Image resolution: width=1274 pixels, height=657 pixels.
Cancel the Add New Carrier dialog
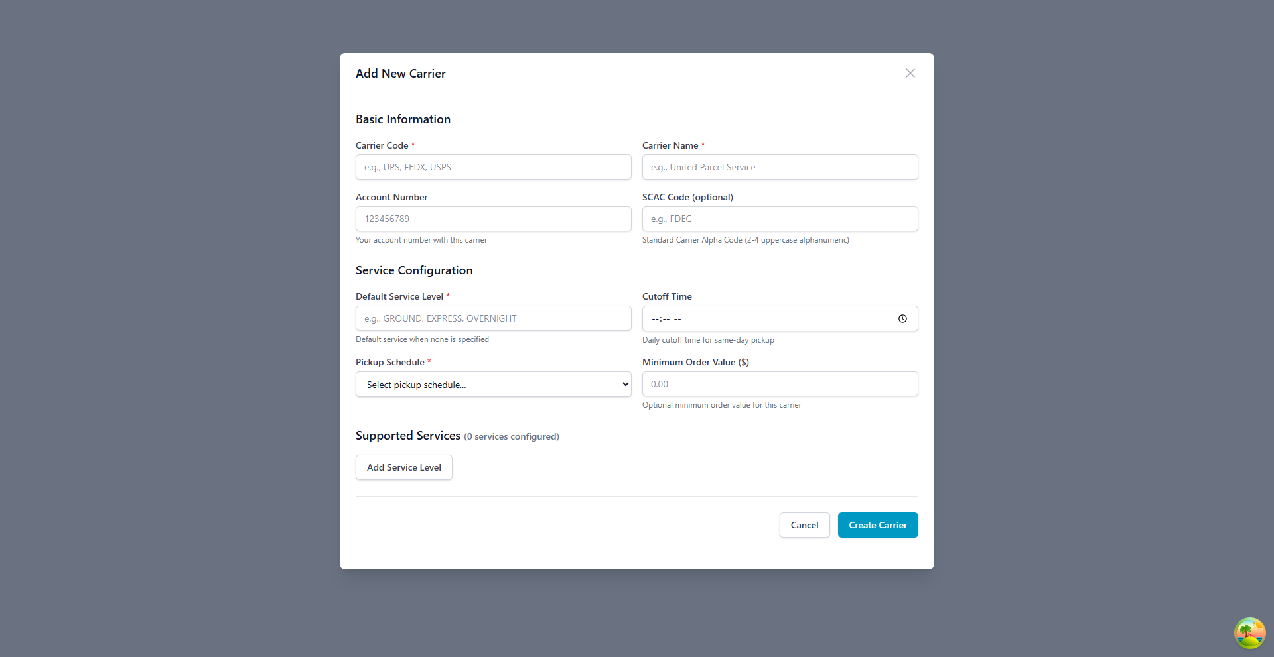click(x=804, y=525)
